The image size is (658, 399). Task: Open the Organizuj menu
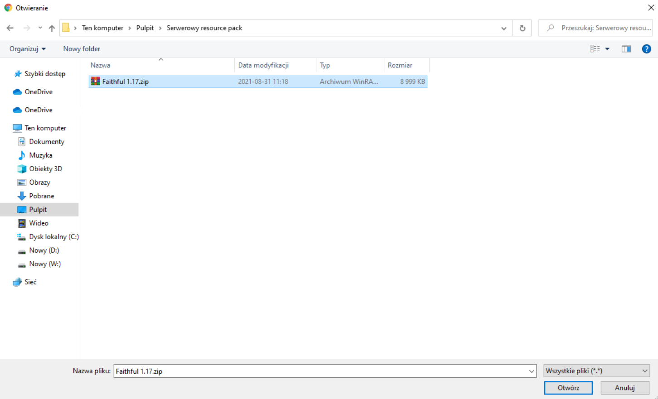tap(27, 49)
